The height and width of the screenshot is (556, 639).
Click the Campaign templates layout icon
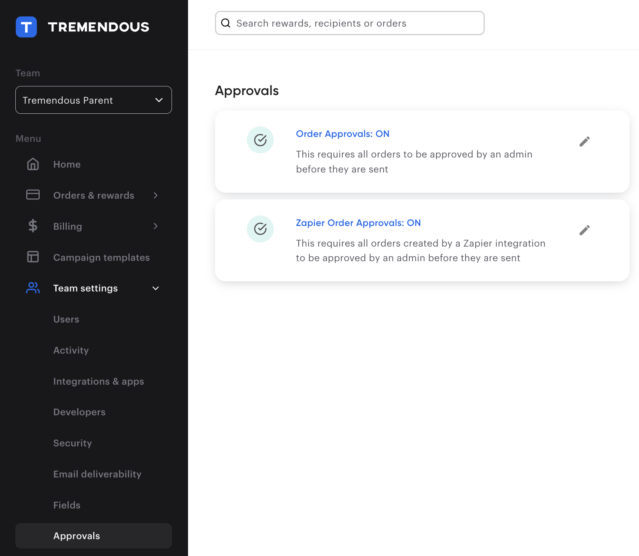(33, 257)
